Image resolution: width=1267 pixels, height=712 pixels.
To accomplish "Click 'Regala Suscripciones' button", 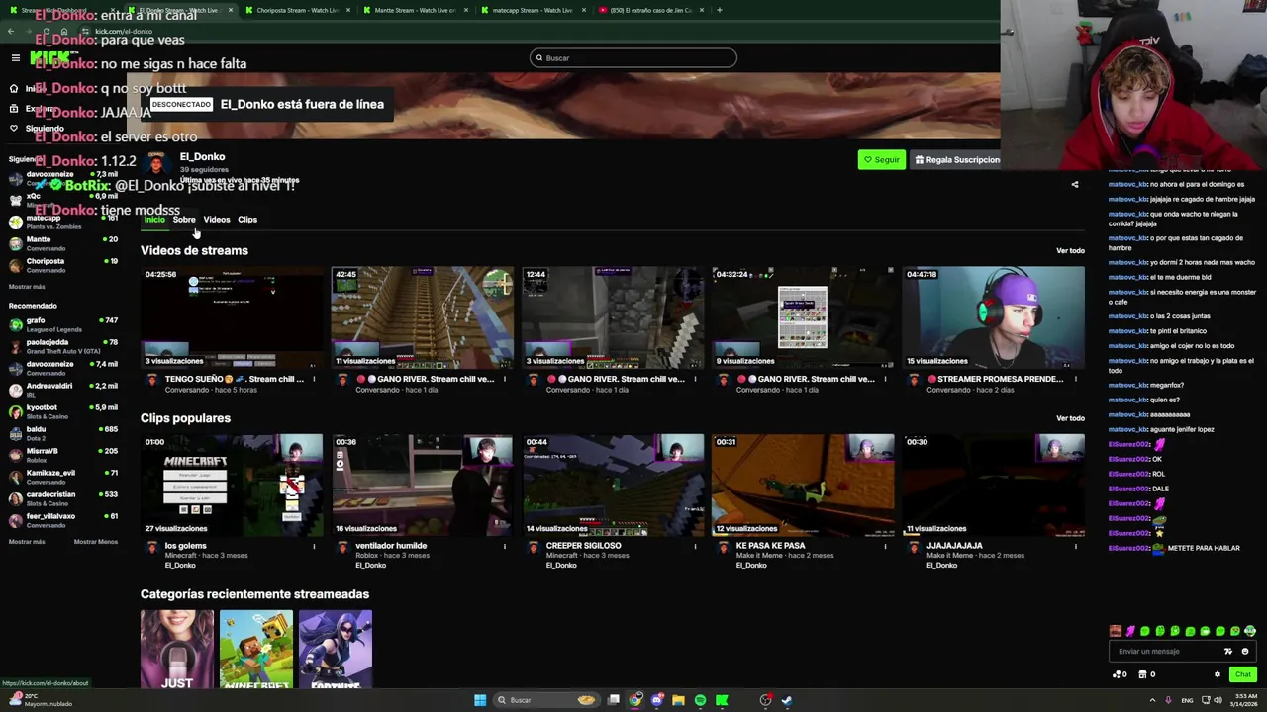I will point(955,159).
